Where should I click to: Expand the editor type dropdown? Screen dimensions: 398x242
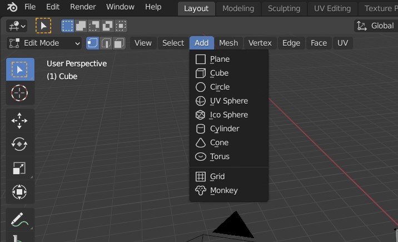(x=16, y=26)
